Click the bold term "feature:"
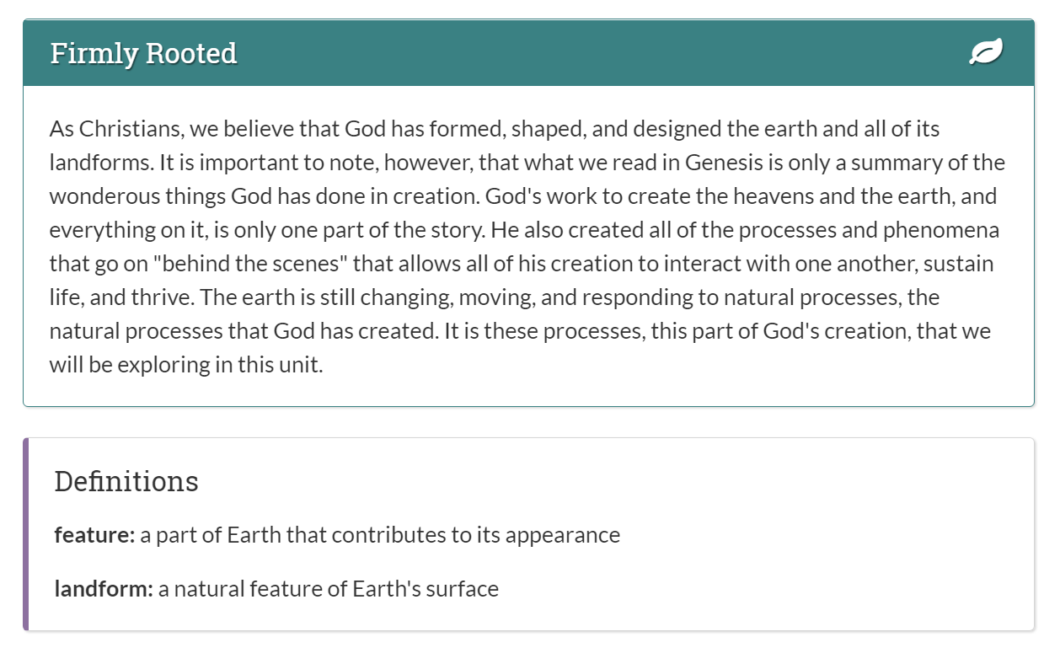The width and height of the screenshot is (1060, 653). [94, 535]
